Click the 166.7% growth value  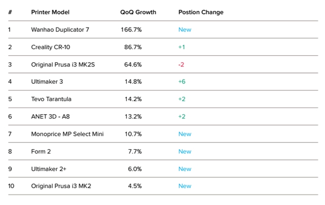(131, 30)
